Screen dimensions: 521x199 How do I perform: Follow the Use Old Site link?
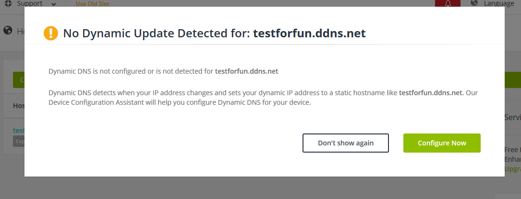click(92, 4)
